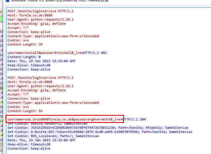This screenshot has width=211, height=154.
Task: Click the 'HTTP/1.1 204' response status
Action: (134, 119)
